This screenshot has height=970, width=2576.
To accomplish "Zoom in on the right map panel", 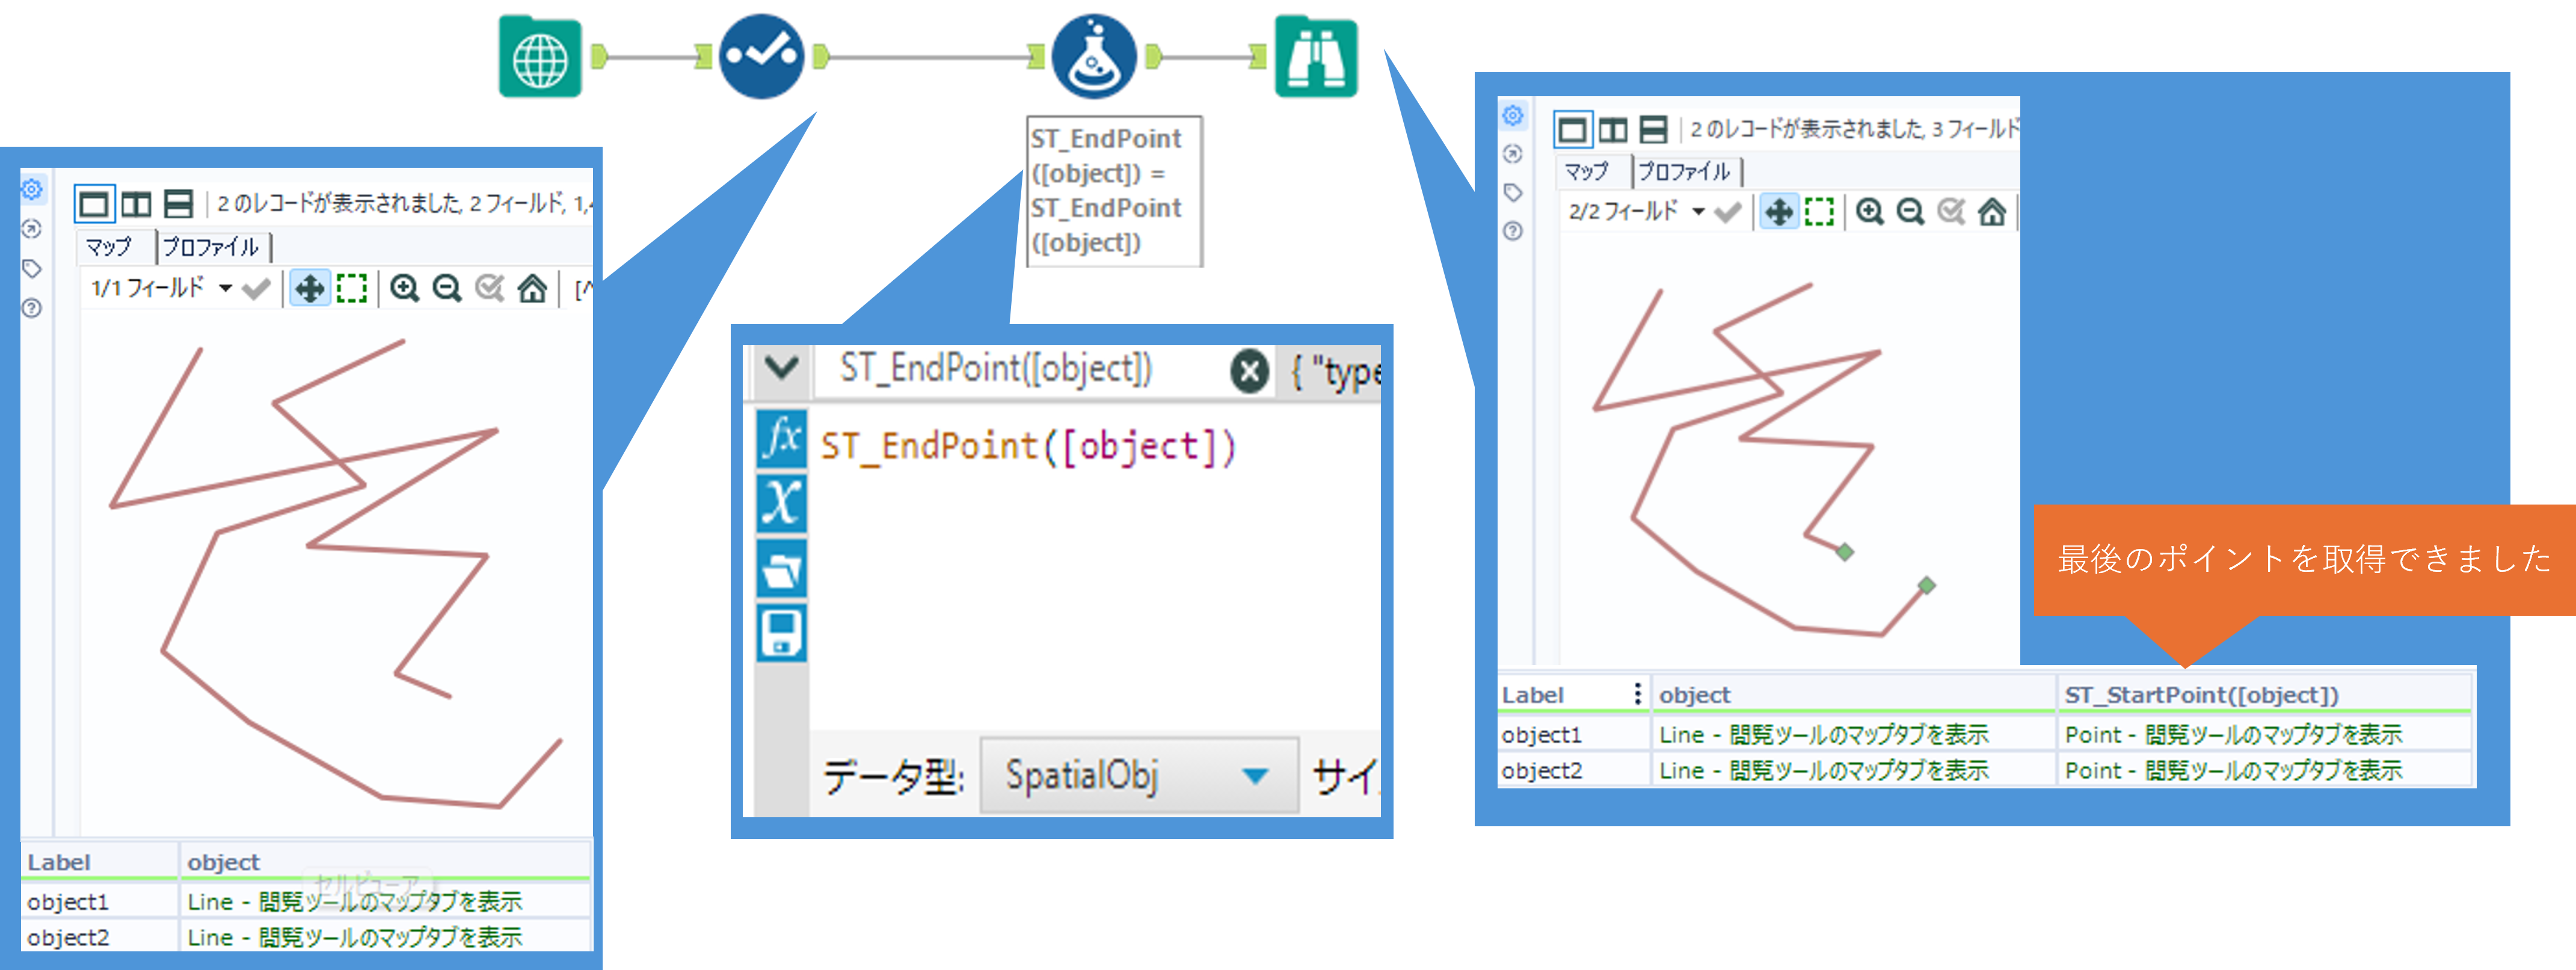I will click(1869, 212).
